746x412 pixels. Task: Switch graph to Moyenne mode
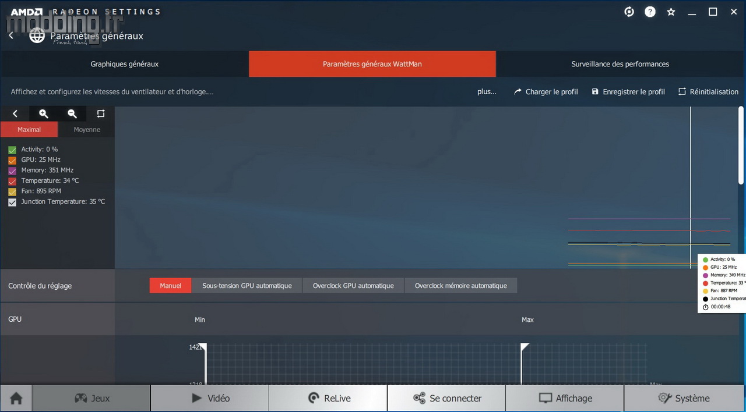(x=87, y=129)
